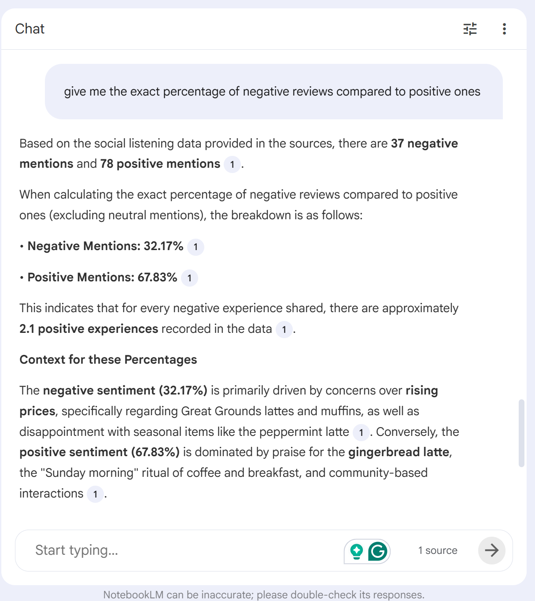The height and width of the screenshot is (601, 535).
Task: Click the green lightbulb extension icon
Action: [357, 551]
